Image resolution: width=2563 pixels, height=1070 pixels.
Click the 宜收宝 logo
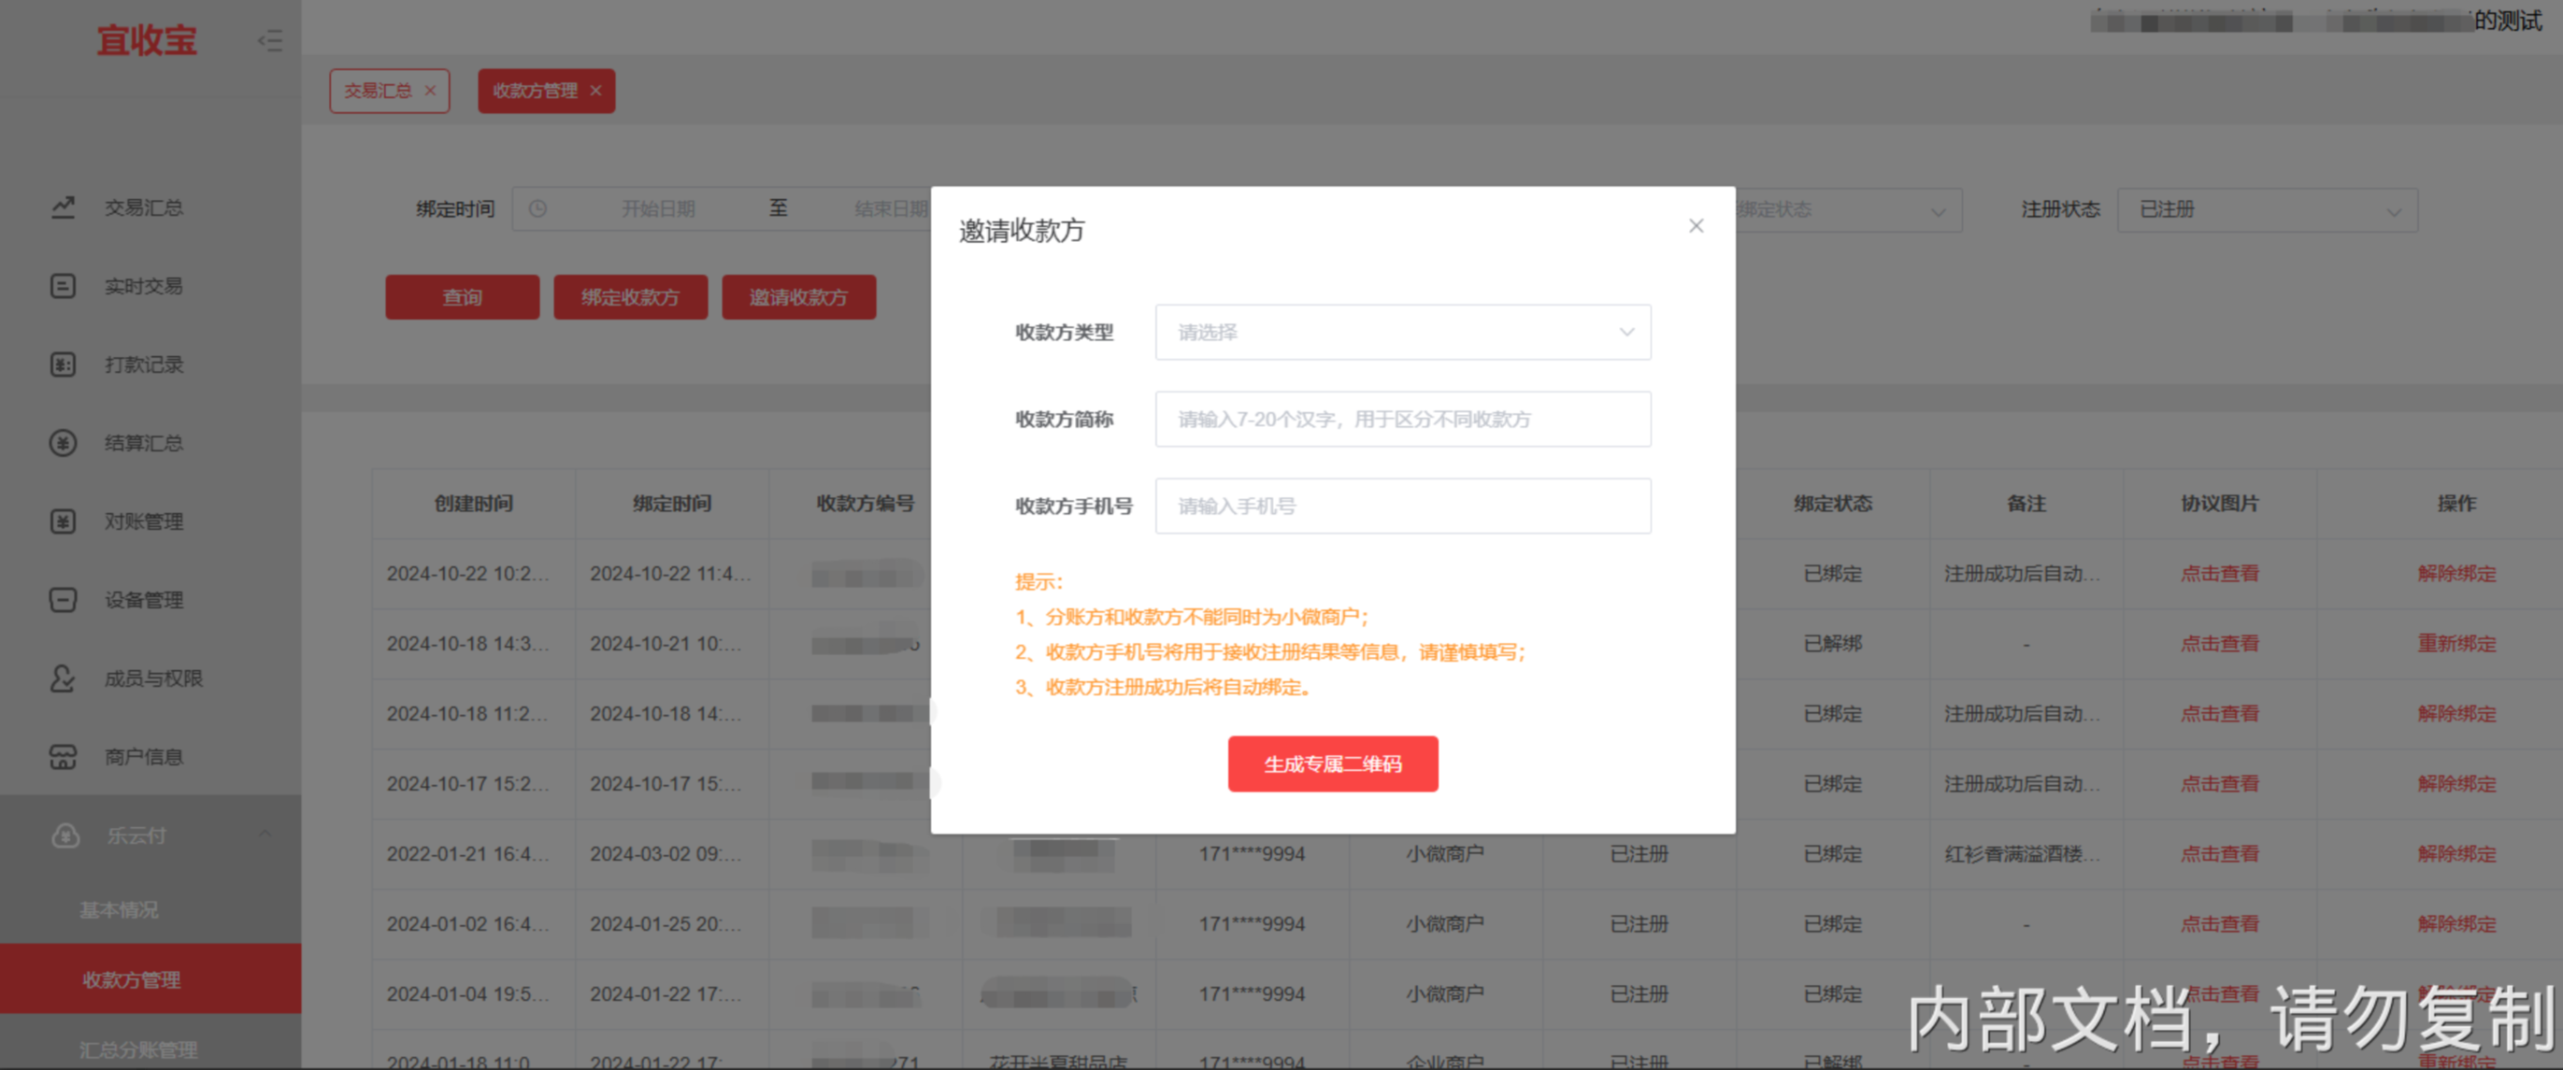tap(148, 41)
